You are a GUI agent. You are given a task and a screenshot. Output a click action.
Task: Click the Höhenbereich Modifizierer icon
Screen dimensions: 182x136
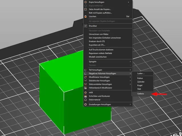[86, 88]
